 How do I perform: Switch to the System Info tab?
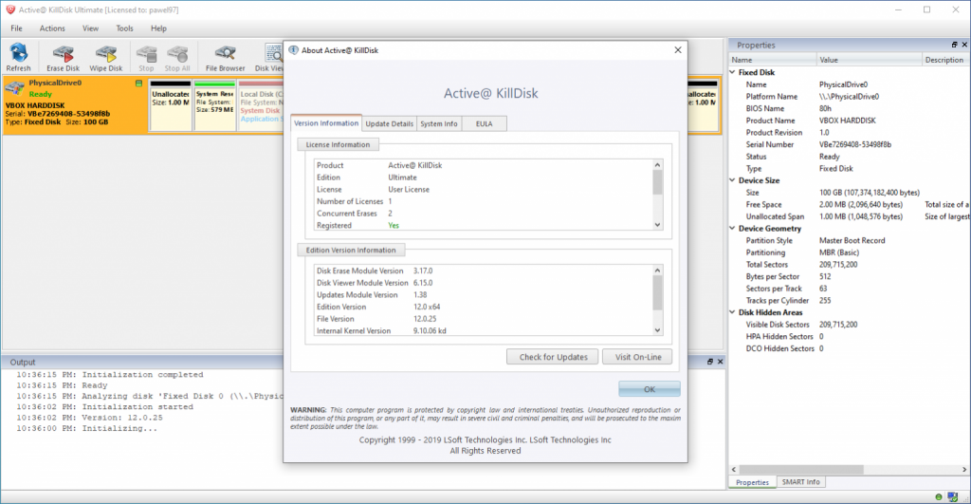tap(439, 124)
